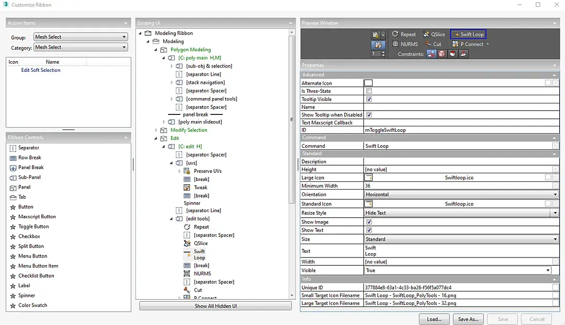This screenshot has height=325, width=565.
Task: Click the Existing UI tree vertical scrollbar
Action: point(292,120)
